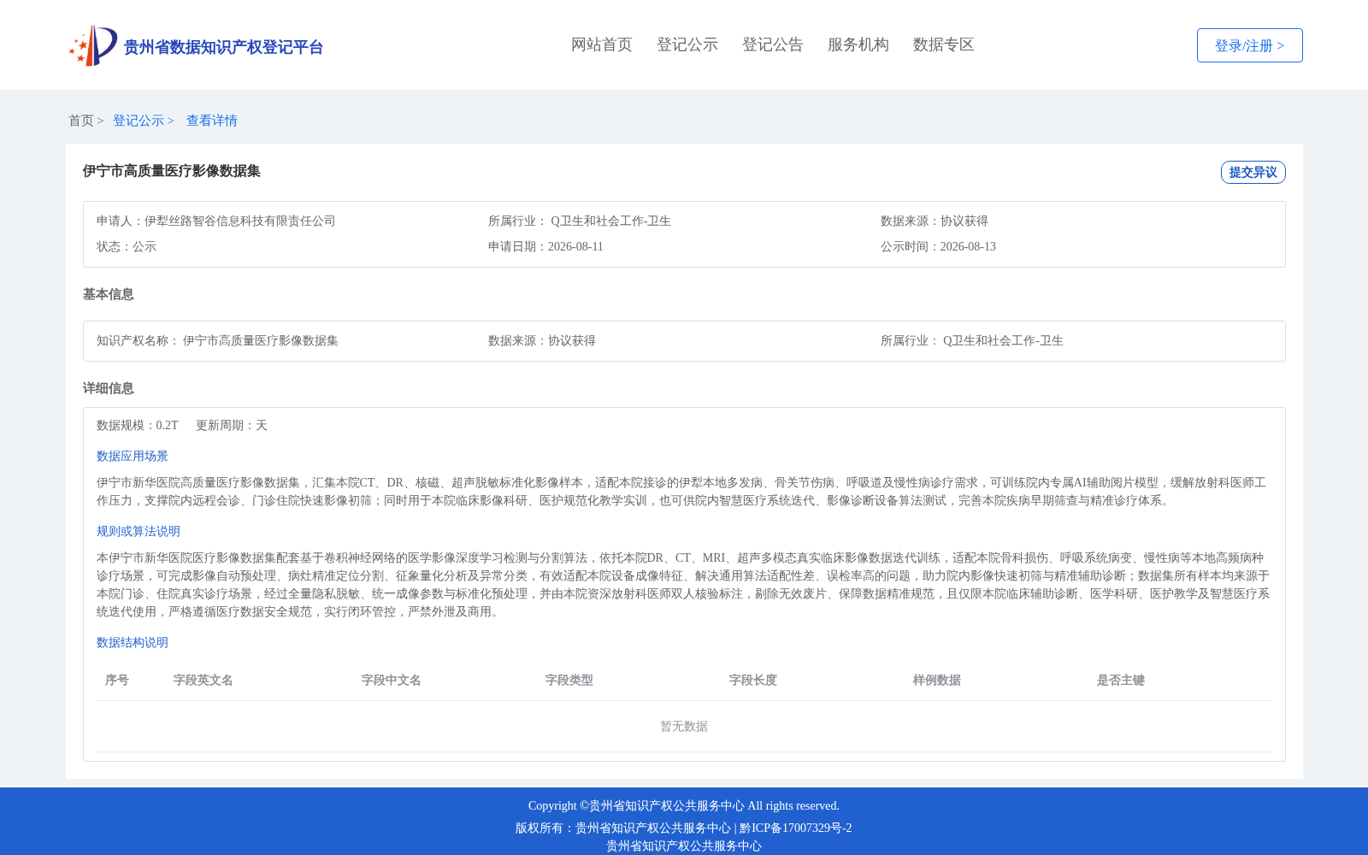Screen dimensions: 1368x855
Task: Open the 登记公告 navigation item
Action: pyautogui.click(x=773, y=44)
